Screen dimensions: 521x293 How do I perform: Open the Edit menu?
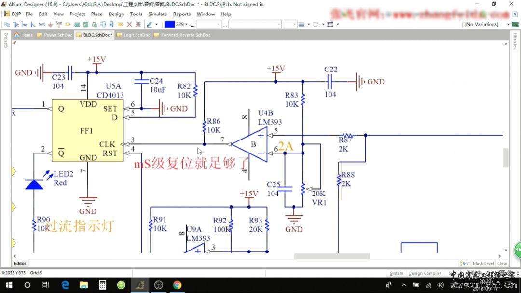click(x=43, y=14)
